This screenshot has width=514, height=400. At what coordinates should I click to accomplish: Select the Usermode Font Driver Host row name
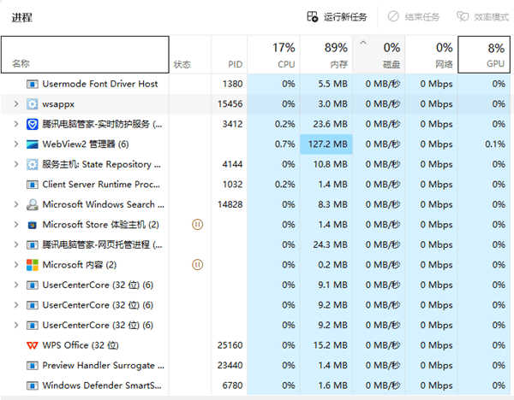click(x=100, y=84)
